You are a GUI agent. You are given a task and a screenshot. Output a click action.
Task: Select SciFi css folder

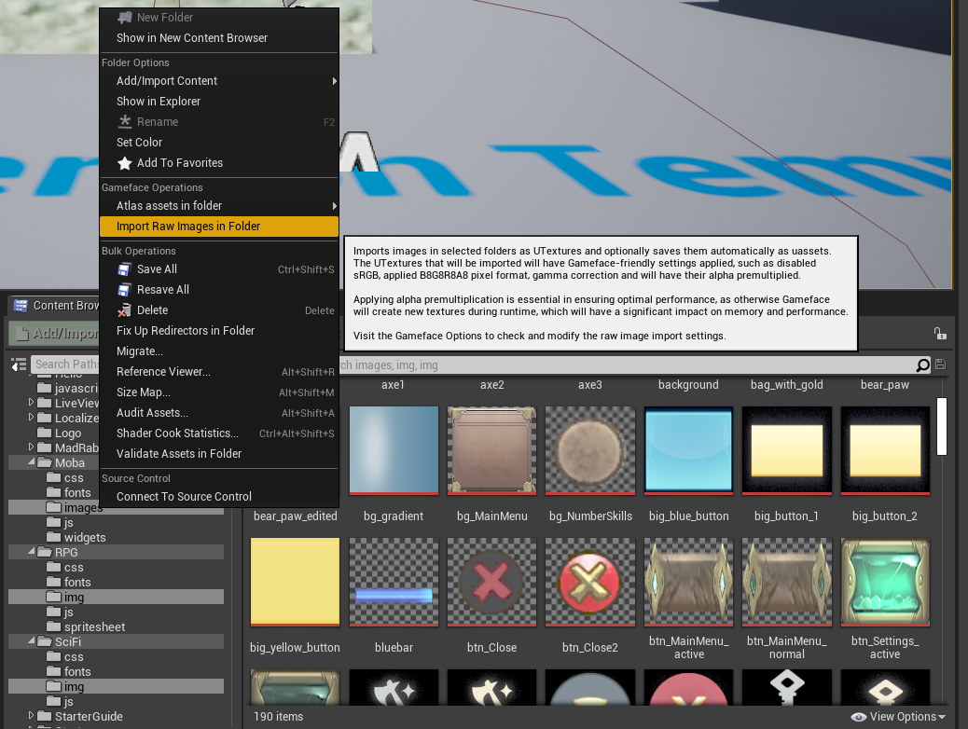click(x=65, y=657)
